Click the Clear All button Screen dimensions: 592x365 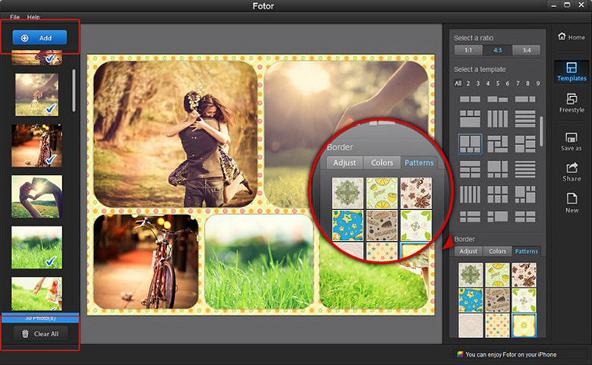[x=39, y=334]
